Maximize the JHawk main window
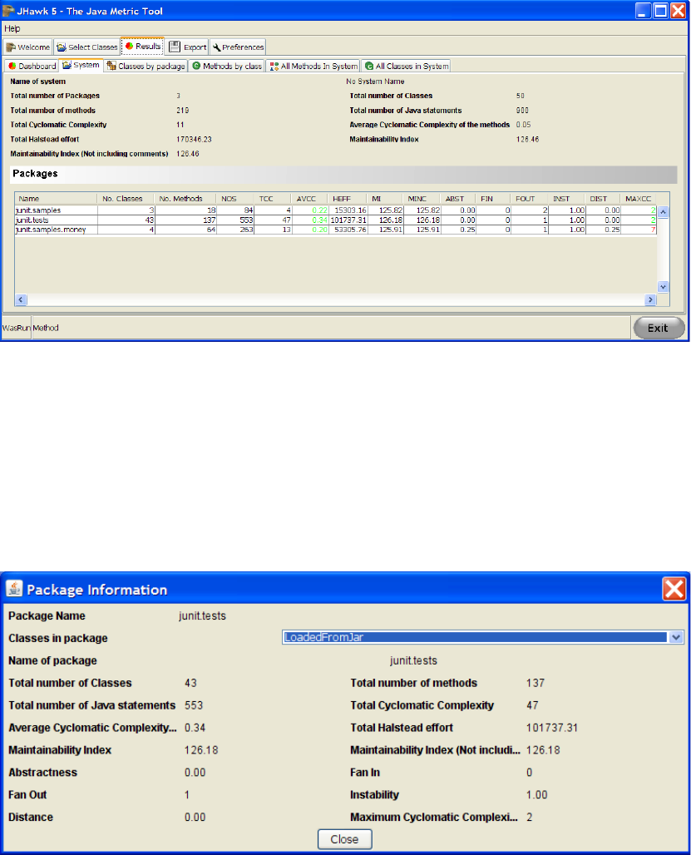691x855 pixels. click(x=660, y=10)
